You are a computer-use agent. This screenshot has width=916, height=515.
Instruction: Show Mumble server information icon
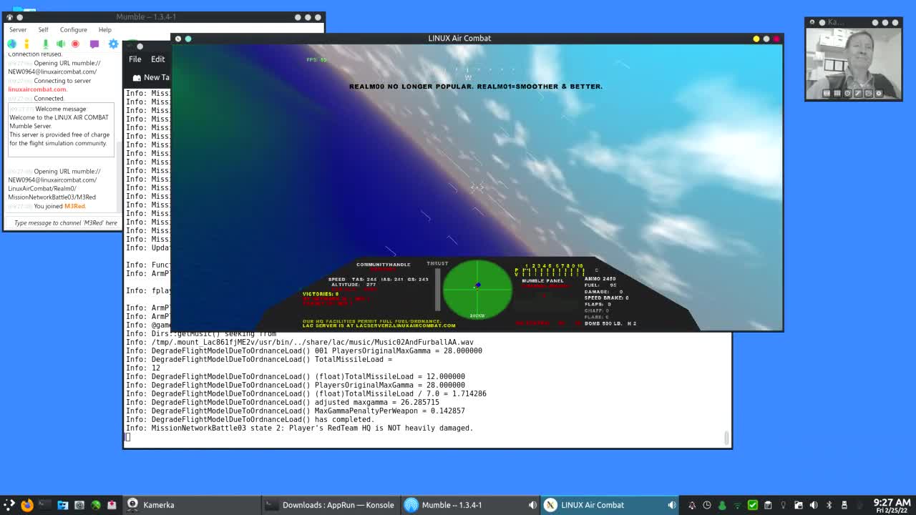26,44
